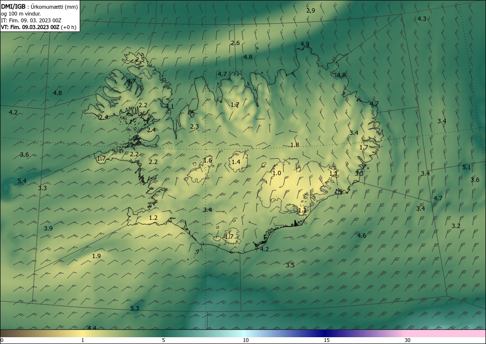Click the map value 1.9
The height and width of the screenshot is (344, 486).
96,256
